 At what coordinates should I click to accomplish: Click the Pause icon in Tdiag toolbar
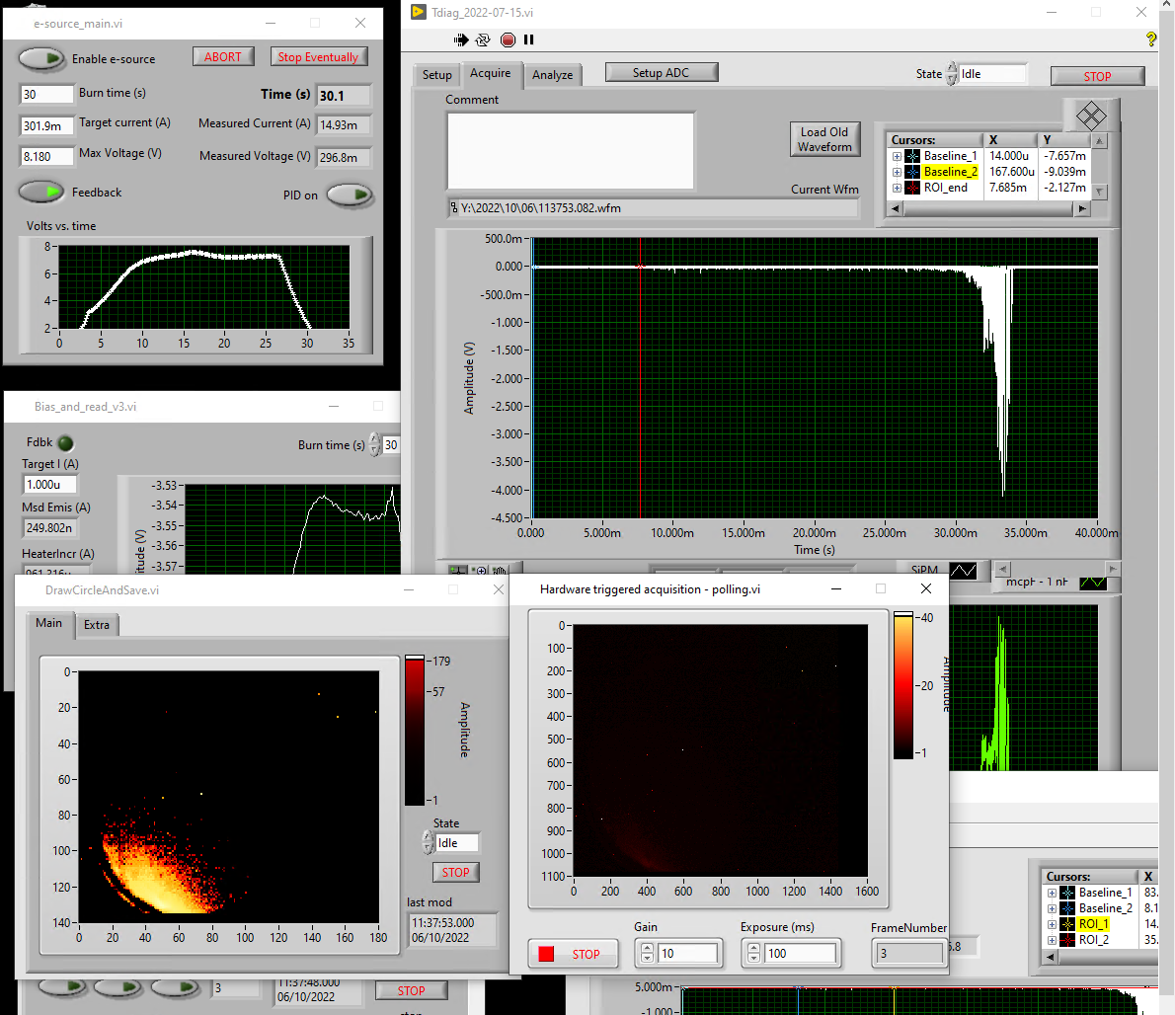(529, 39)
